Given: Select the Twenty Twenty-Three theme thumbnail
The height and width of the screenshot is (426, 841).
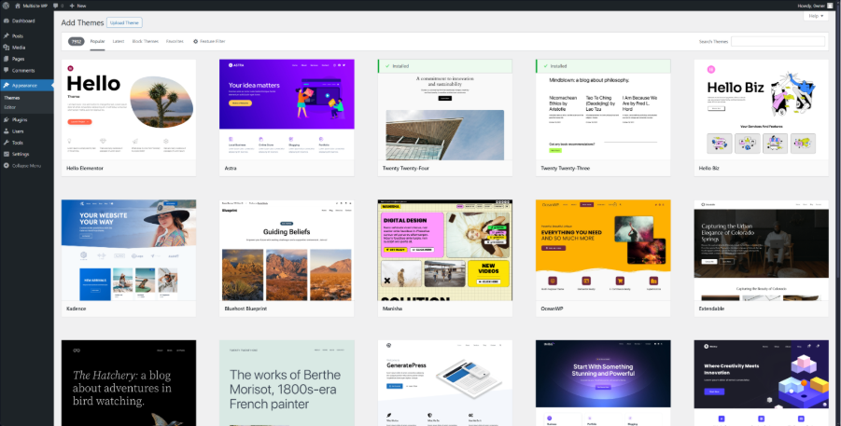Looking at the screenshot, I should [603, 109].
